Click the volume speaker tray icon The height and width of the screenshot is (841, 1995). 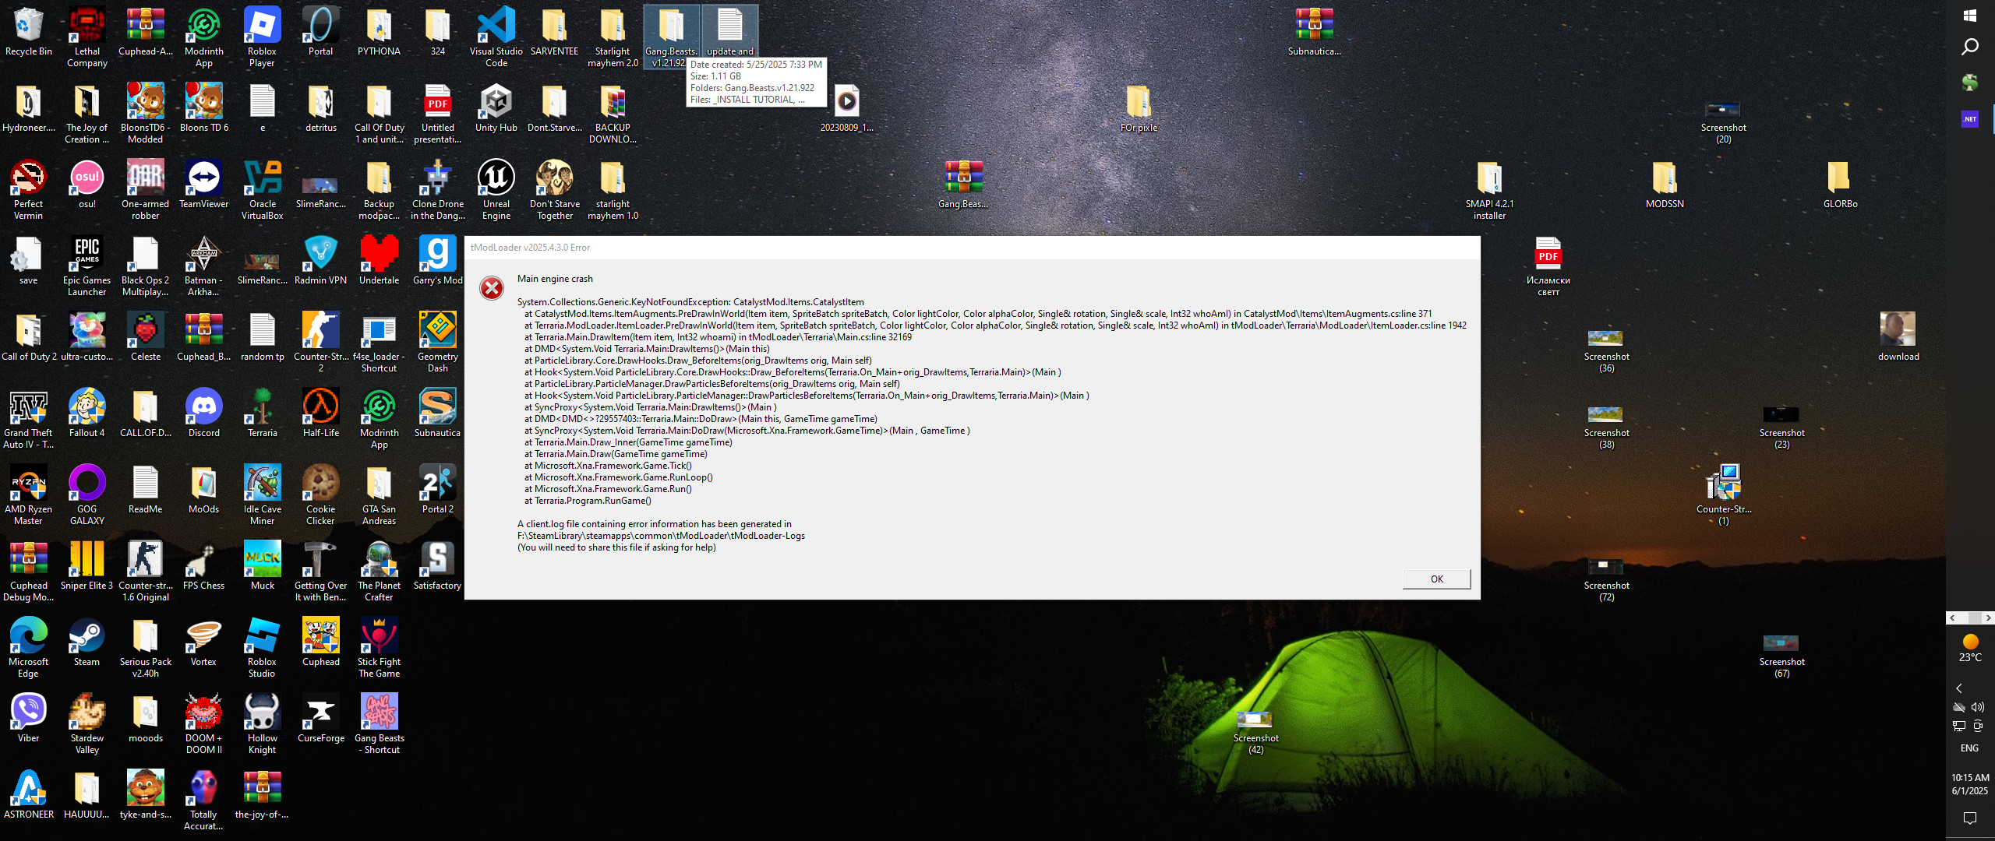(x=1978, y=707)
